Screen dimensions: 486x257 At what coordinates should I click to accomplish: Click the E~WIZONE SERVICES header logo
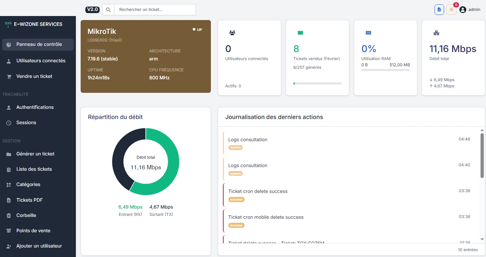click(x=34, y=24)
